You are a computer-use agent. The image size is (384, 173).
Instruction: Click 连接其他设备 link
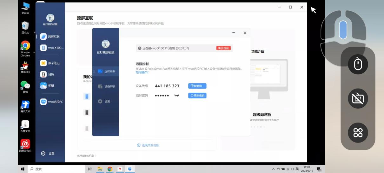148,145
